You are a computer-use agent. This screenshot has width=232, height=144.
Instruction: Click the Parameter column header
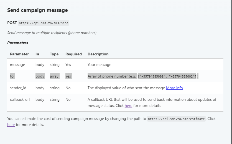(19, 54)
